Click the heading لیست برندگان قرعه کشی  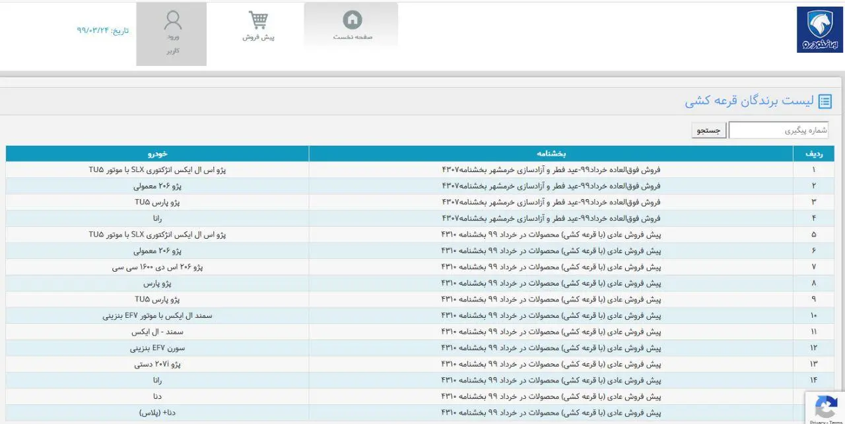coord(749,102)
